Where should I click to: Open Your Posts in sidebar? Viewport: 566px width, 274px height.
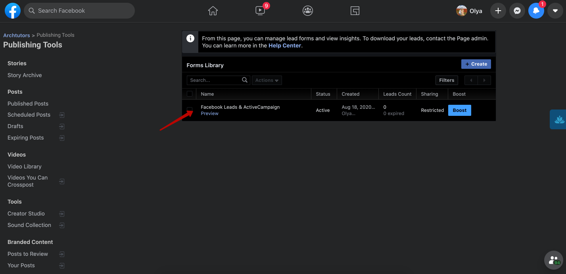click(x=21, y=265)
